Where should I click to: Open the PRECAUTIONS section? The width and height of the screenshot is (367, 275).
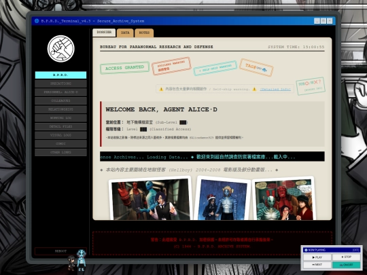tap(61, 84)
